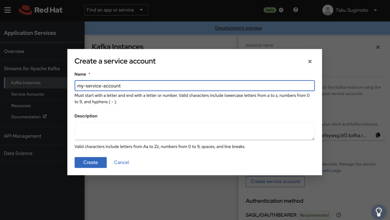Focus the Name input field
The width and height of the screenshot is (390, 220).
pyautogui.click(x=195, y=86)
